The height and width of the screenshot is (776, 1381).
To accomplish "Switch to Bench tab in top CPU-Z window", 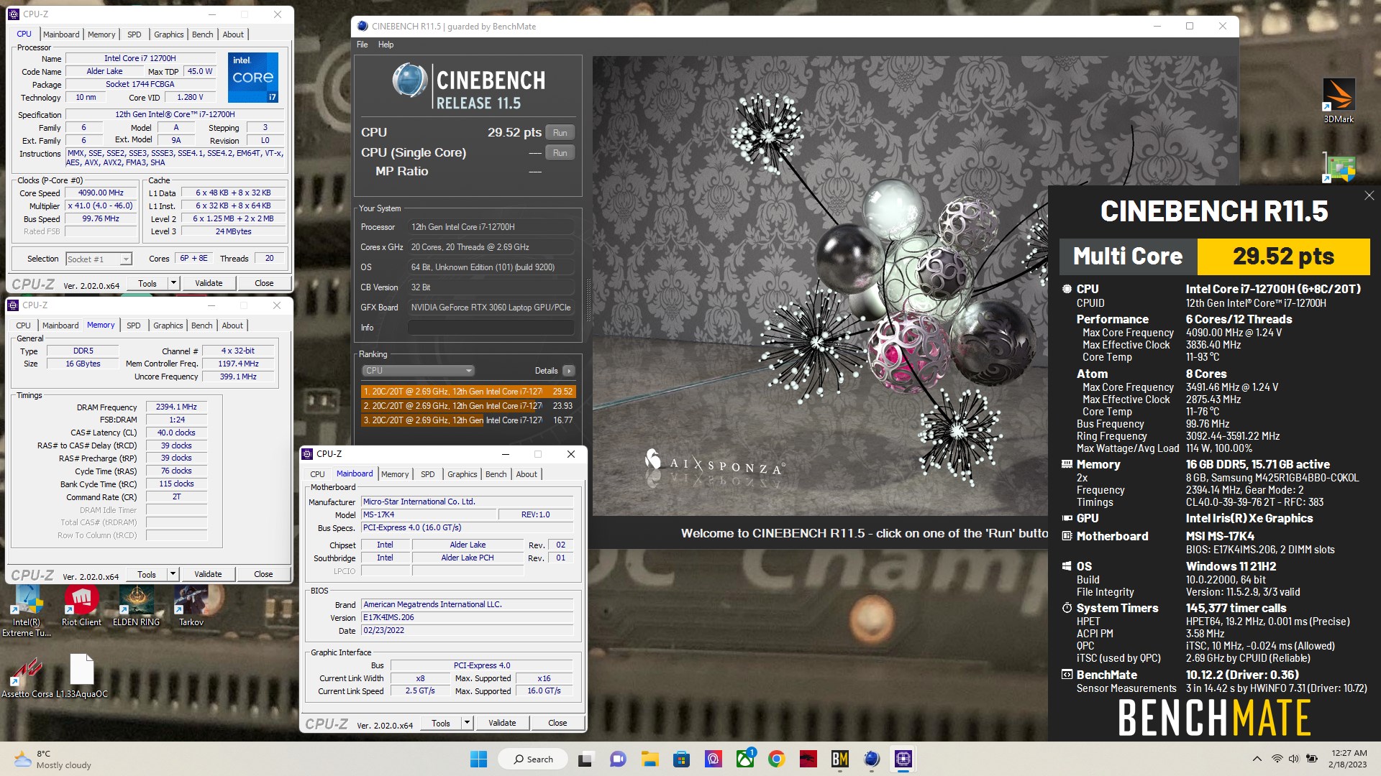I will tap(203, 34).
